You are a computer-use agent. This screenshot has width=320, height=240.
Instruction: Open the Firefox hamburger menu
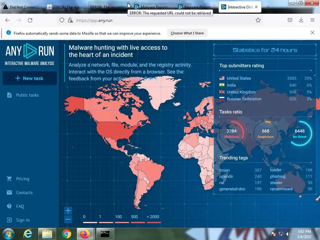[312, 20]
